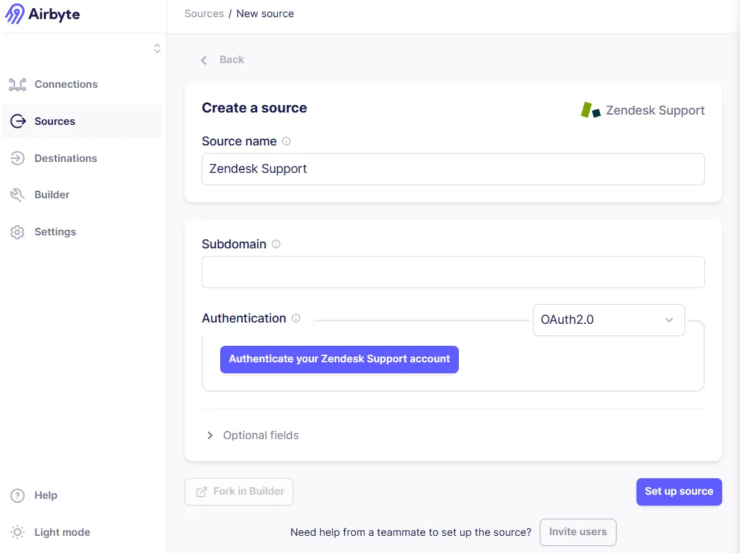Click the Zendesk Support connector name text
This screenshot has width=740, height=553.
click(655, 110)
